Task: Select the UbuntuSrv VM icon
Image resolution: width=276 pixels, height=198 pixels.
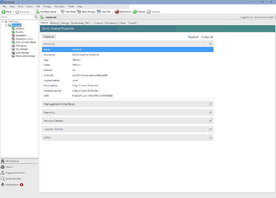Action: [x=13, y=36]
